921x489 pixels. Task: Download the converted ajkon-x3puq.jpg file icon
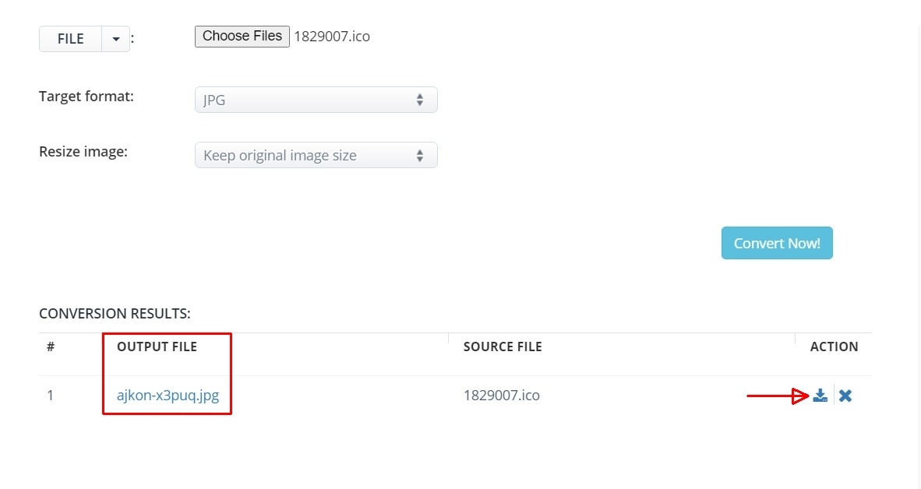[x=820, y=396]
